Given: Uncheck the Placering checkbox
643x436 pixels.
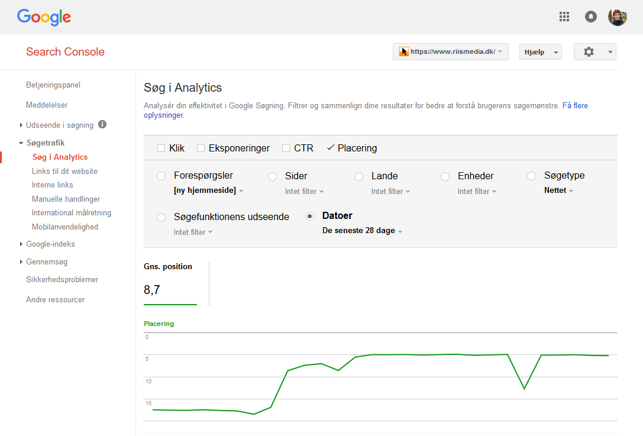Looking at the screenshot, I should pyautogui.click(x=330, y=148).
